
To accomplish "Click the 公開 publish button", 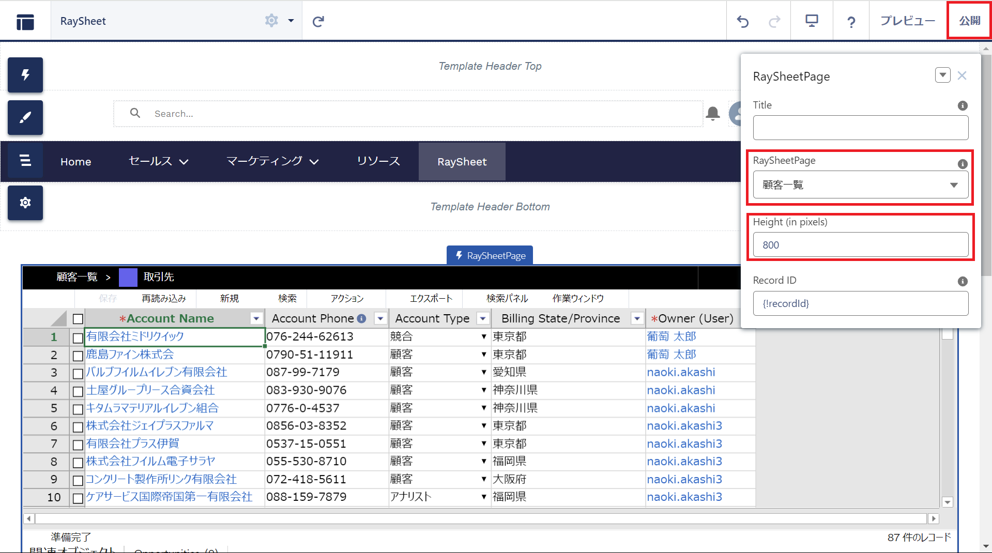I will [x=969, y=21].
